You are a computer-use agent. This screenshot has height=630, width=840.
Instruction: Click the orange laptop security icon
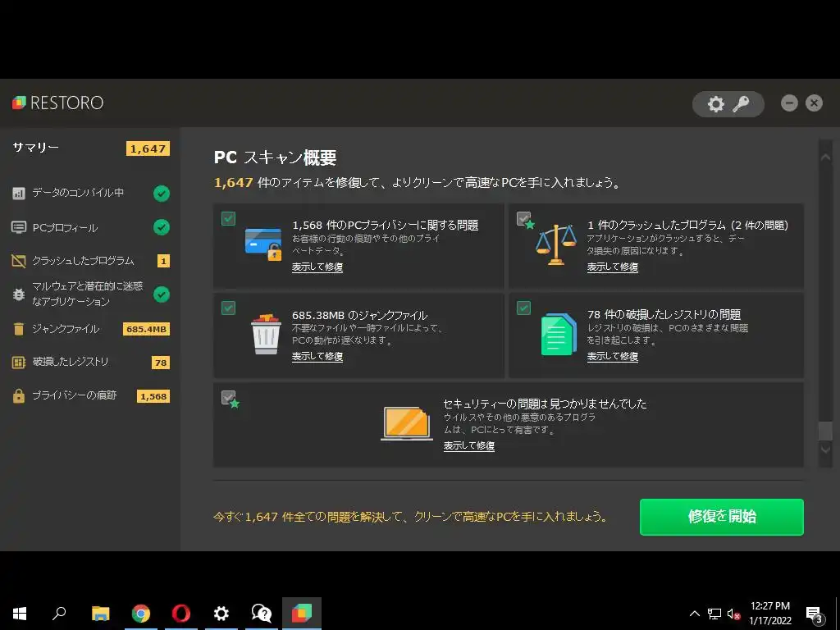click(407, 423)
